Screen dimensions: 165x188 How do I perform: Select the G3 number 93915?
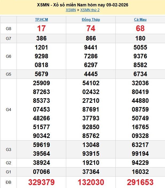pyautogui.click(x=91, y=154)
